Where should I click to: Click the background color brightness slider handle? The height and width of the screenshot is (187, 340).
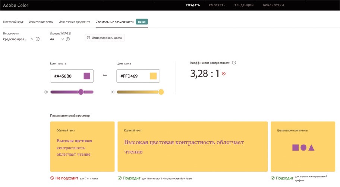coord(161,92)
